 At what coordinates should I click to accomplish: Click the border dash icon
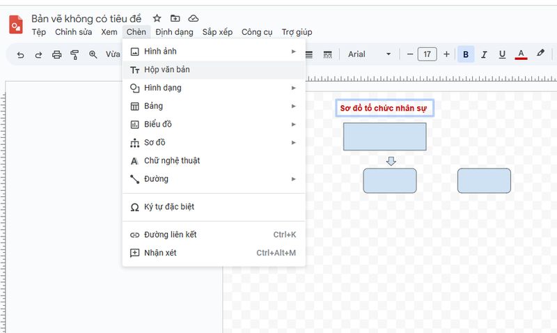click(x=327, y=54)
